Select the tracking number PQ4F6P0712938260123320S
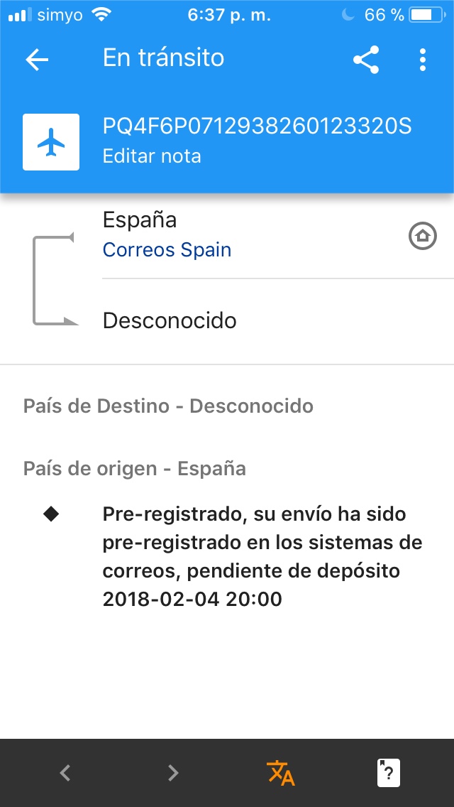The height and width of the screenshot is (807, 454). 257,126
